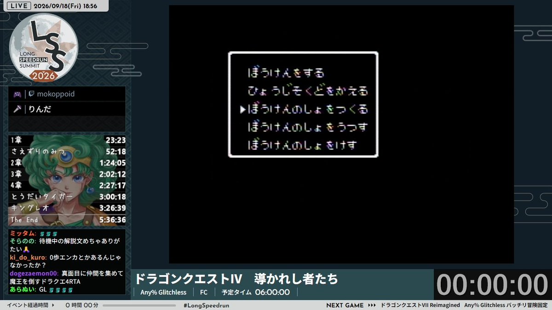Screen dimensions: 552x310
Task: Click the split time 3:00:18
Action: click(112, 197)
